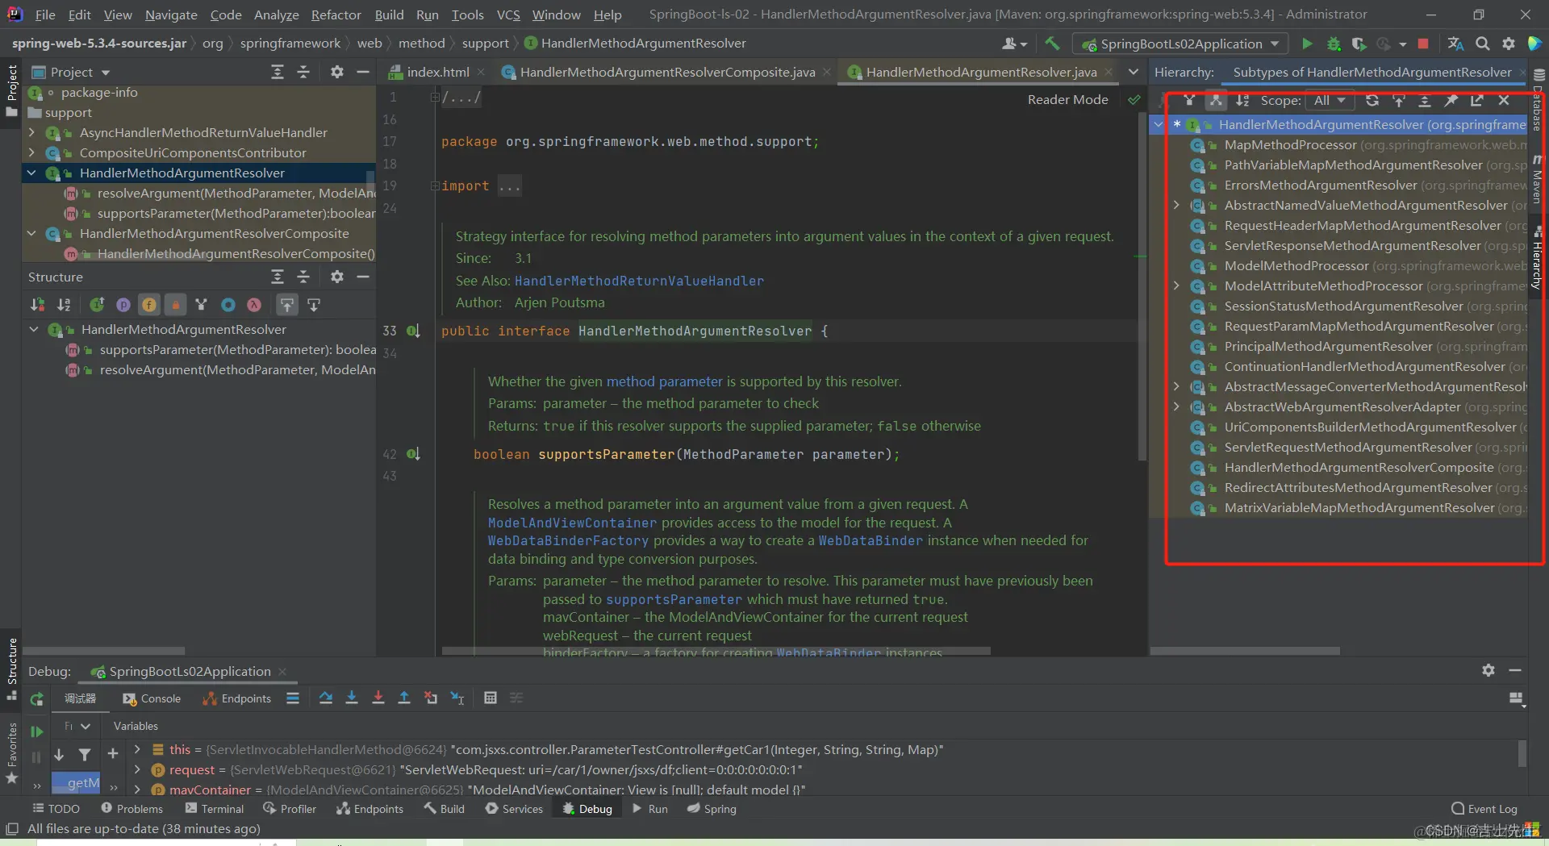The height and width of the screenshot is (846, 1549).
Task: Open Search Everywhere via the magnifier icon
Action: coord(1482,44)
